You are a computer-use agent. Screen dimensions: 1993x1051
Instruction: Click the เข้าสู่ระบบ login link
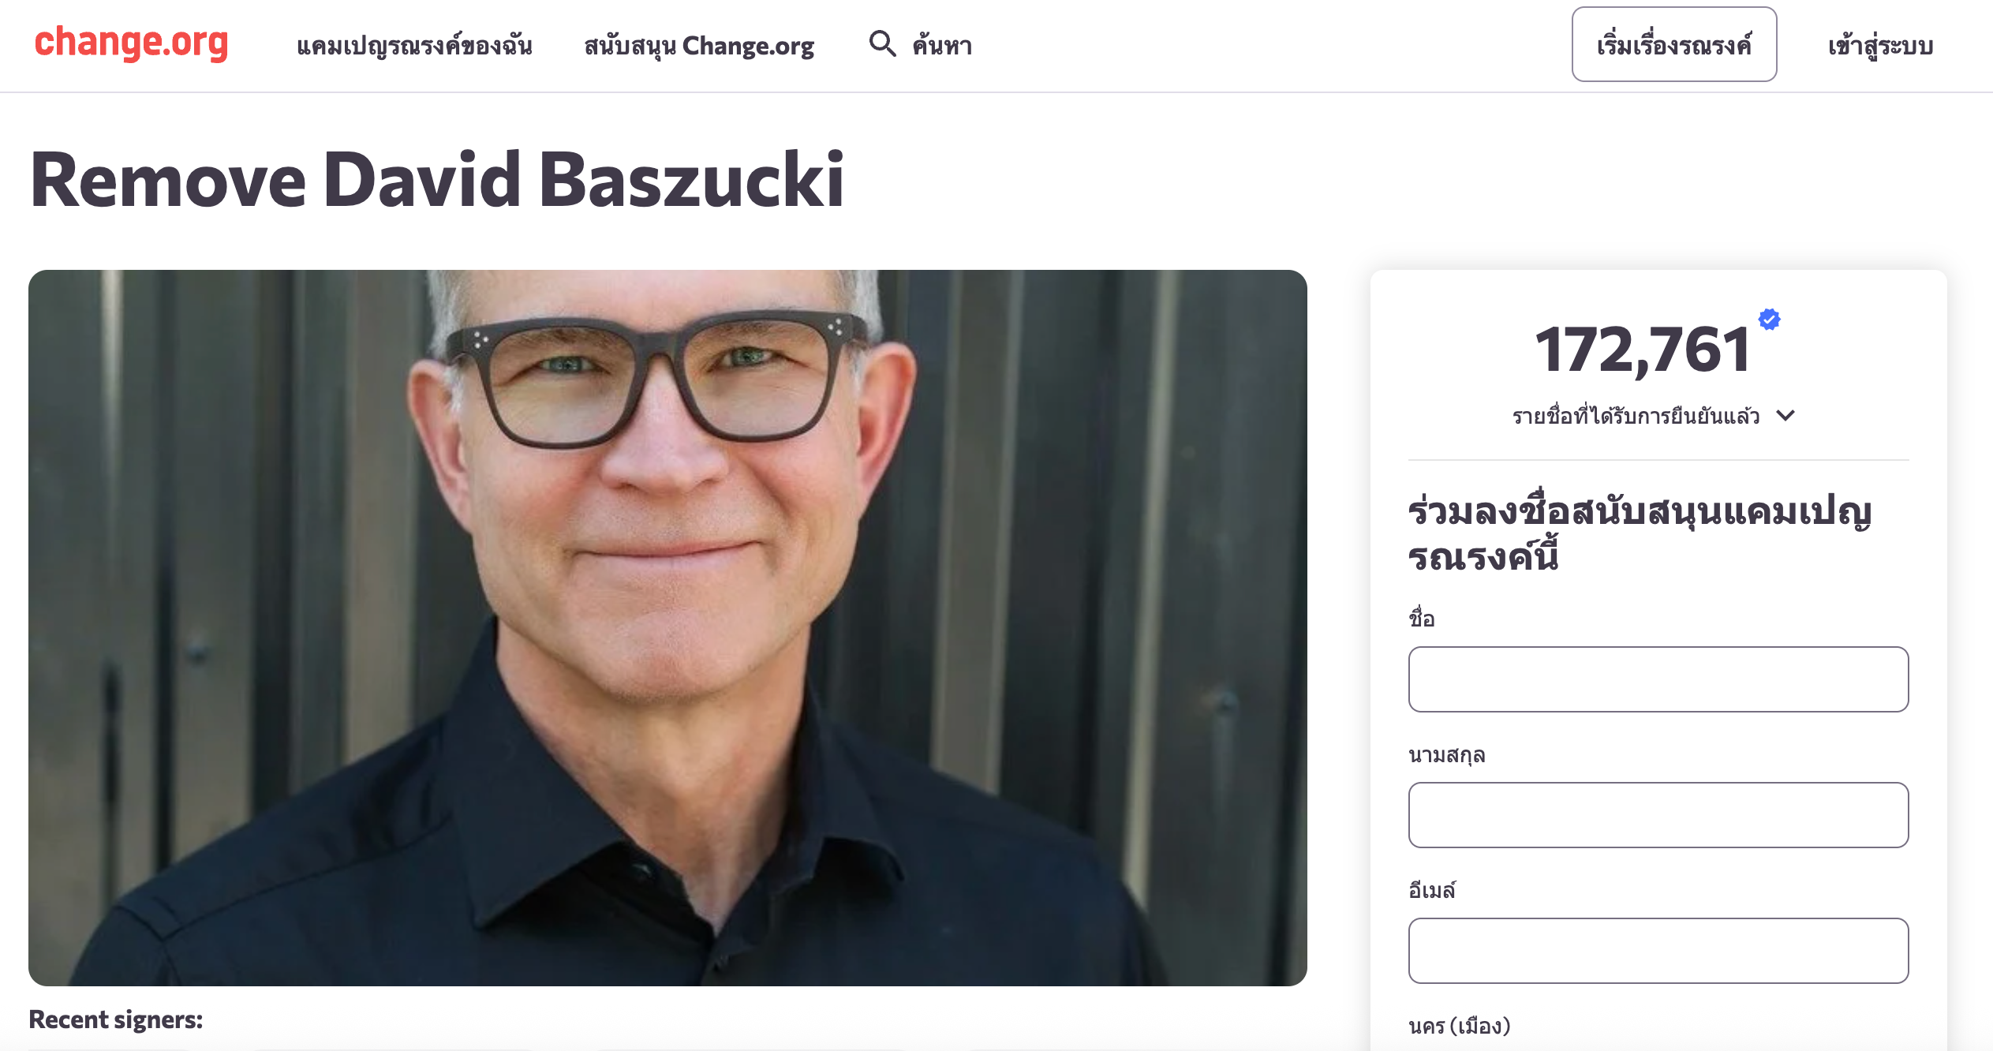pyautogui.click(x=1880, y=46)
